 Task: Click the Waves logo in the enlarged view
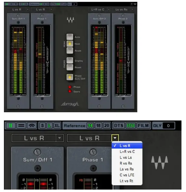[x=160, y=163]
